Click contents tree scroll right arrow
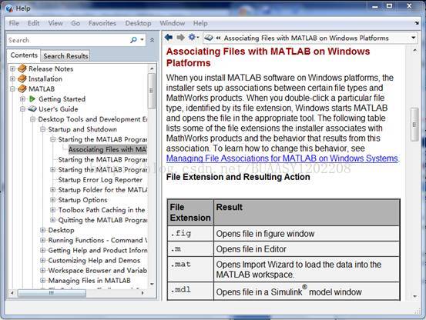Screen dimensions: 426x320 tap(143, 293)
